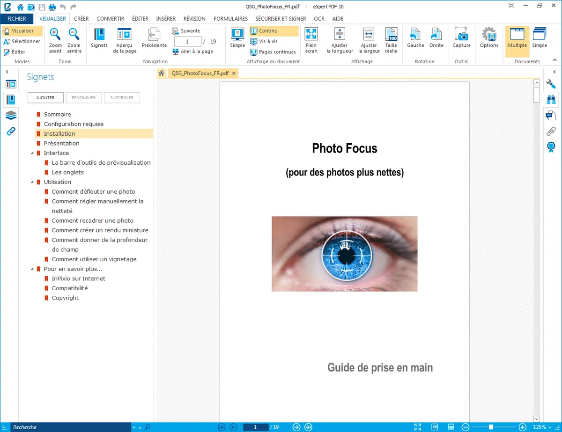Select Visualiser mode

click(22, 31)
